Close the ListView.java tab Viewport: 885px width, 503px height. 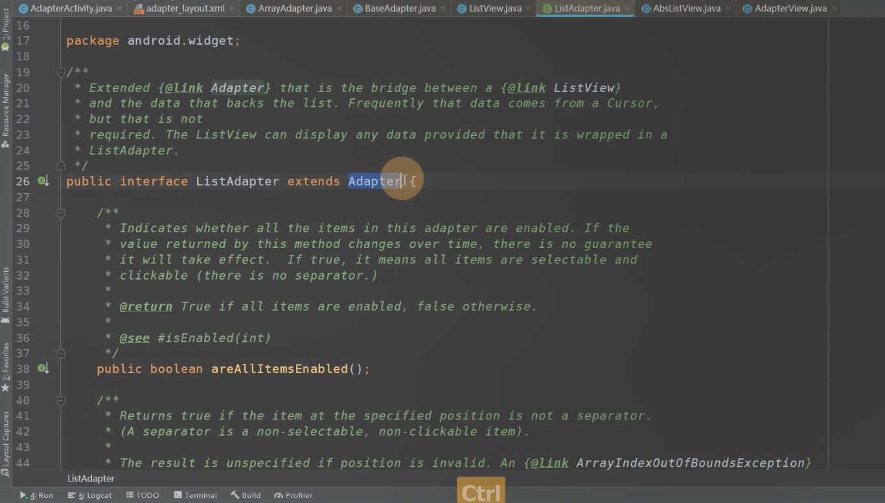(529, 9)
